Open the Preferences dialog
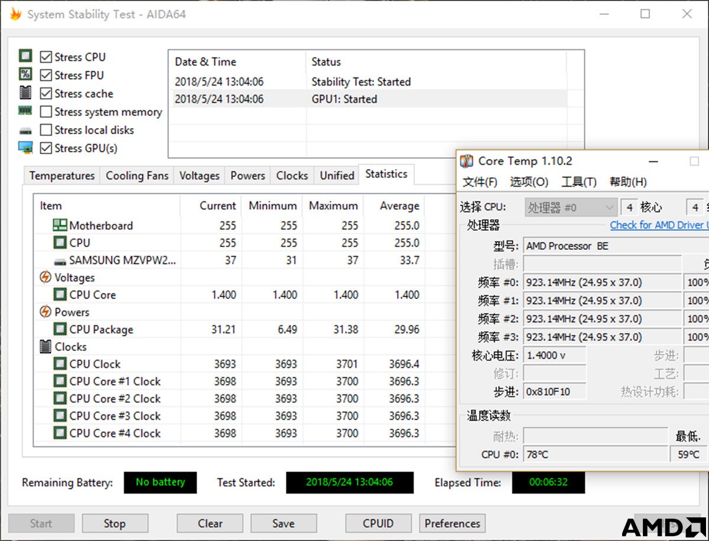Viewport: 709px width, 541px height. tap(453, 523)
